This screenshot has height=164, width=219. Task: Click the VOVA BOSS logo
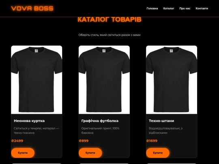coord(32,9)
